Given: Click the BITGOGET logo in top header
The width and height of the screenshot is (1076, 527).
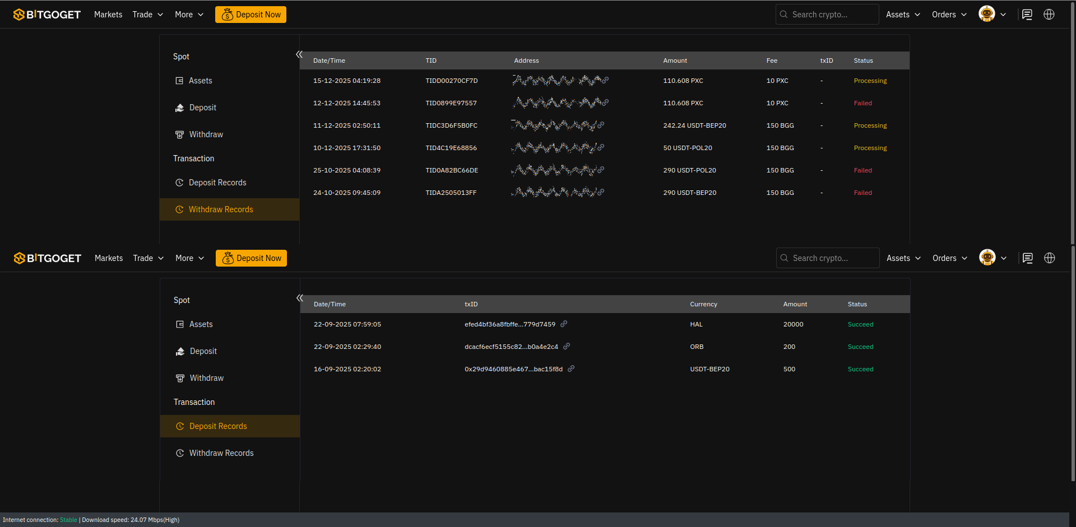Looking at the screenshot, I should click(47, 15).
